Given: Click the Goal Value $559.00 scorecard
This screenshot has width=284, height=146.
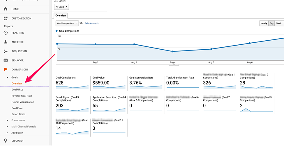Looking at the screenshot, I should click(x=109, y=83).
